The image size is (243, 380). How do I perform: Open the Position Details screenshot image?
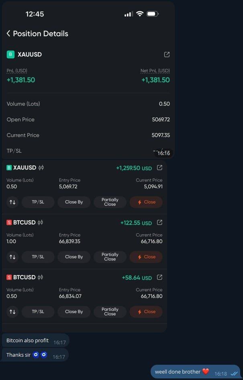tap(88, 100)
